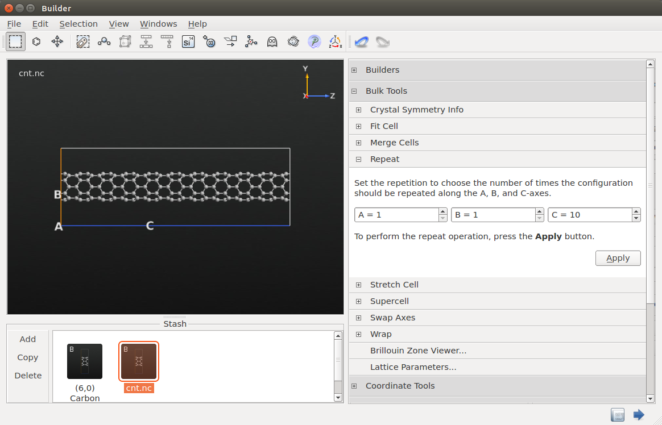Click the Add stash button

point(27,339)
